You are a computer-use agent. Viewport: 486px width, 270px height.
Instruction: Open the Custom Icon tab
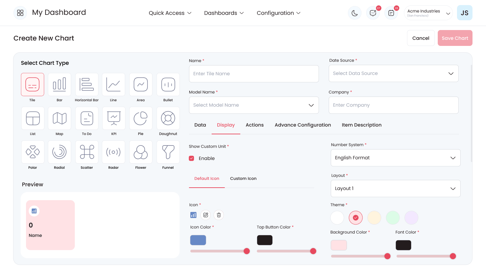pyautogui.click(x=243, y=179)
